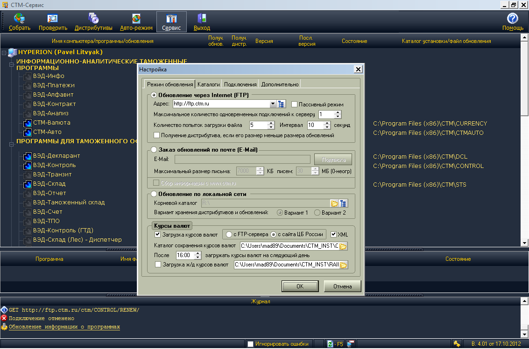Screen dimensions: 529x349
Task: Select Обновление через Internet (FTP) radio
Action: 154,95
